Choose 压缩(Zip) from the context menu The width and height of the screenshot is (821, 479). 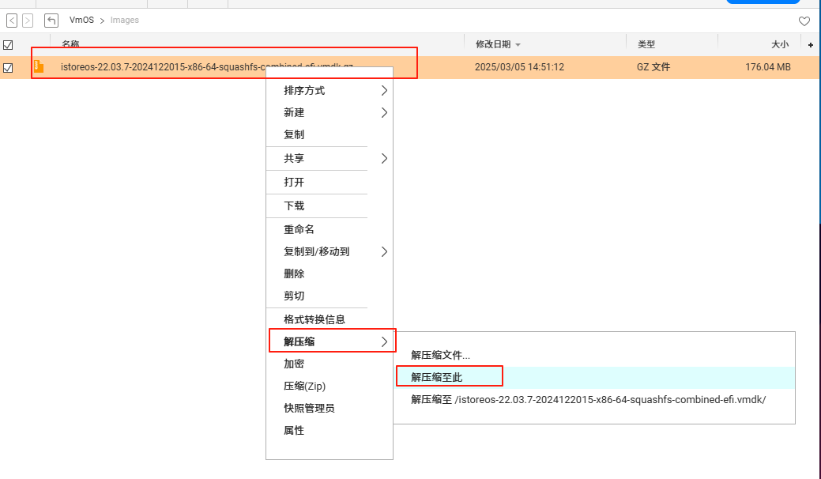click(330, 386)
